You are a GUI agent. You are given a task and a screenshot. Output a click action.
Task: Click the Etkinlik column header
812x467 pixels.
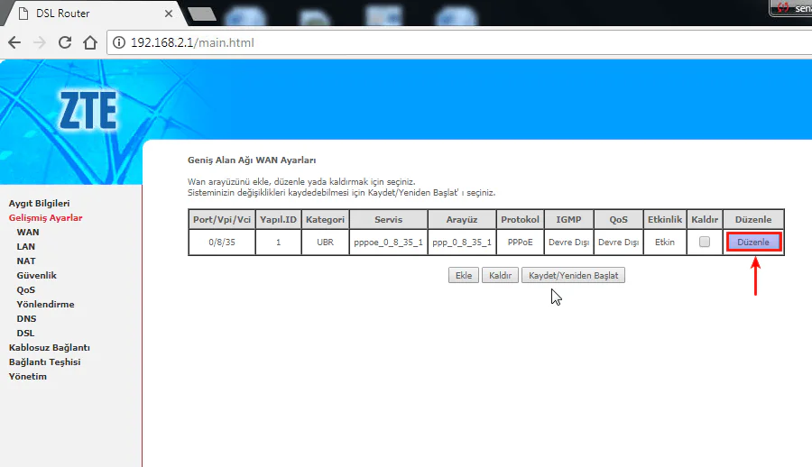click(665, 219)
